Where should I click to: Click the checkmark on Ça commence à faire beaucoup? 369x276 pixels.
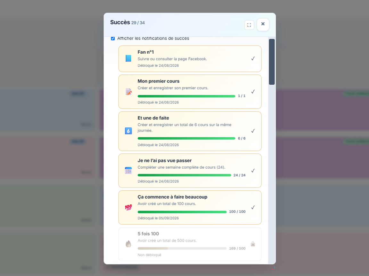coord(253,207)
